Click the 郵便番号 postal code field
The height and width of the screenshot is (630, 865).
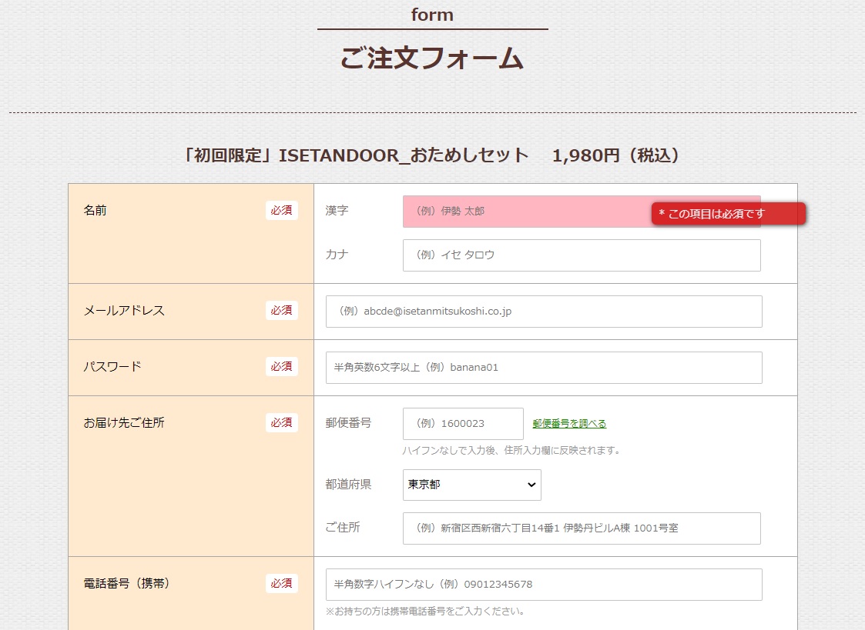coord(463,424)
